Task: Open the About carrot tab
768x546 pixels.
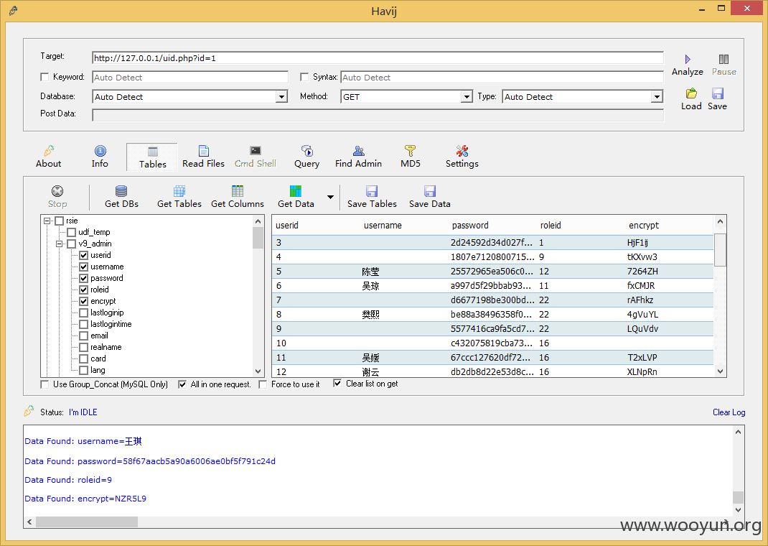Action: coord(49,157)
